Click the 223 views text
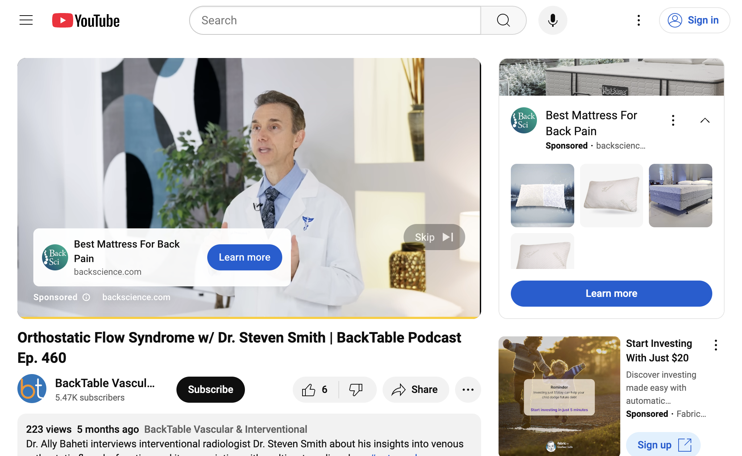Image resolution: width=742 pixels, height=456 pixels. tap(49, 429)
